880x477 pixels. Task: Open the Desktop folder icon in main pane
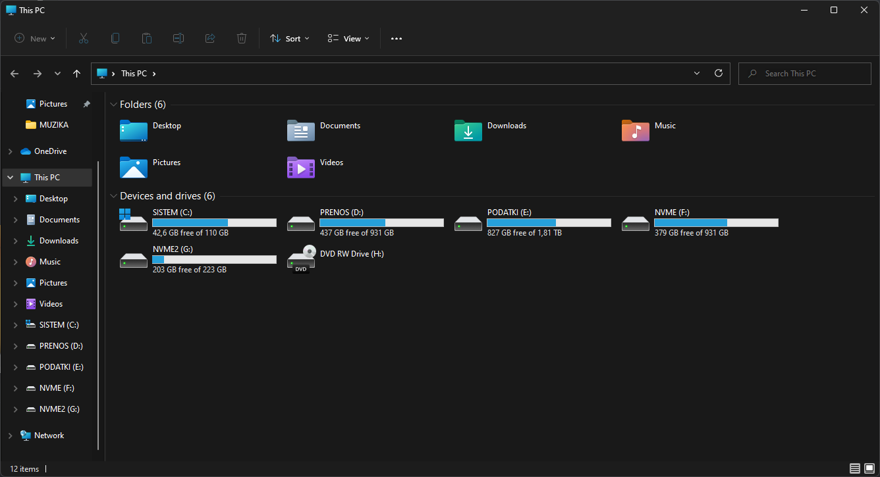click(134, 130)
